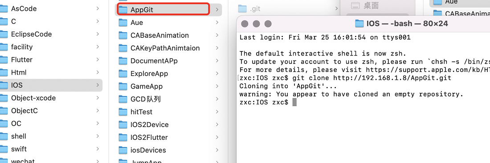Expand the IOS folder chevron
The image size is (490, 163).
tap(98, 85)
